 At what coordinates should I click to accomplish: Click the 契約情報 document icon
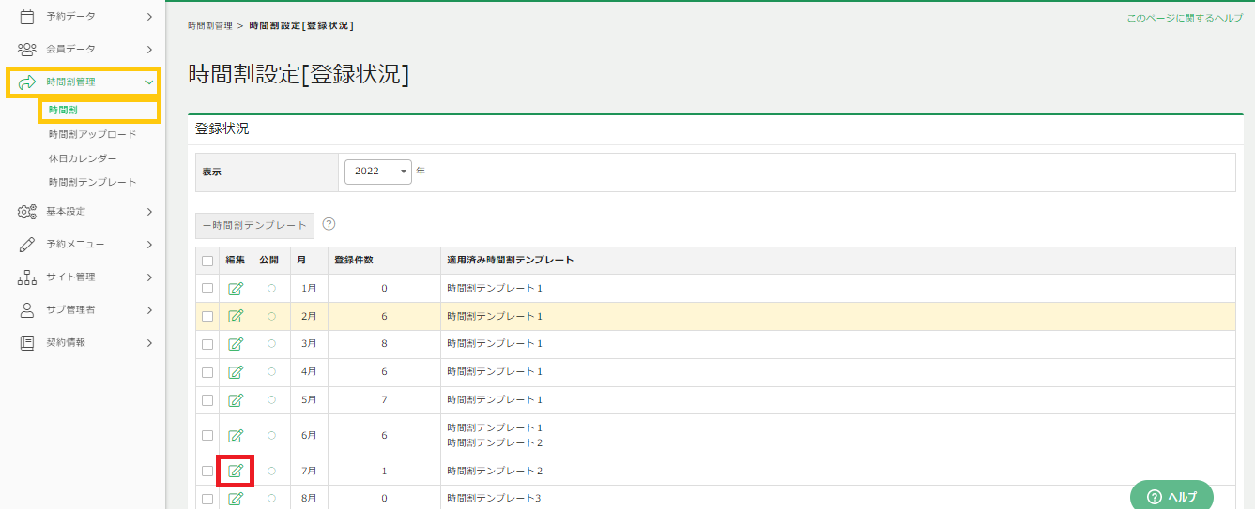coord(27,342)
